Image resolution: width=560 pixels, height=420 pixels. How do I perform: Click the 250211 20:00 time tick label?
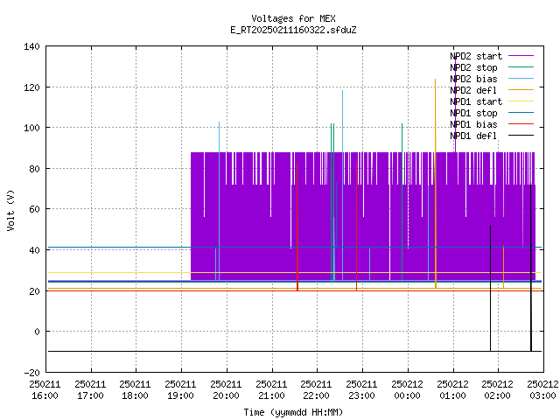click(226, 390)
